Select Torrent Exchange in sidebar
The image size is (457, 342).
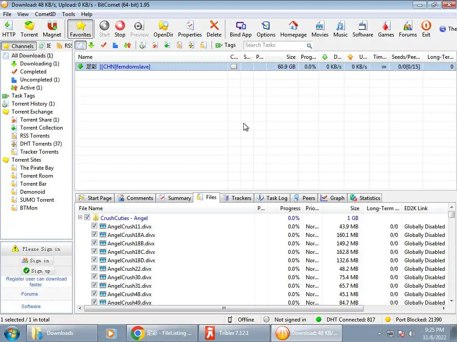tap(32, 112)
